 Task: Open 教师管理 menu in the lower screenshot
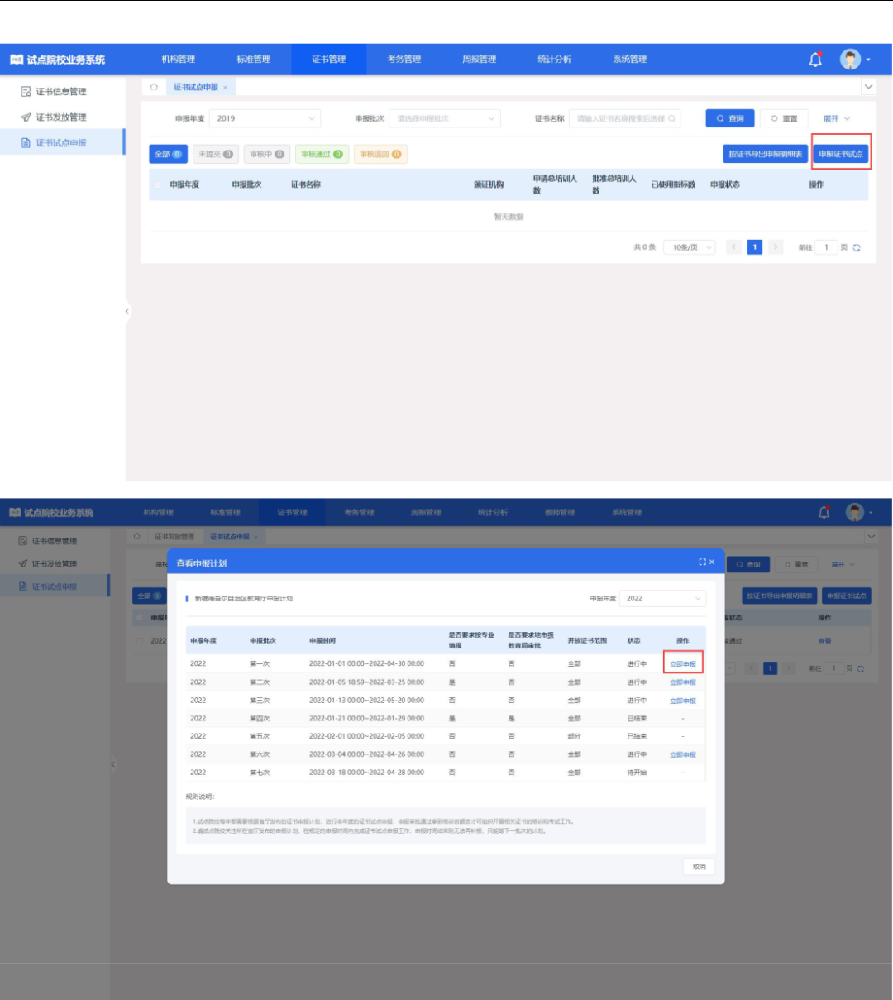(560, 513)
